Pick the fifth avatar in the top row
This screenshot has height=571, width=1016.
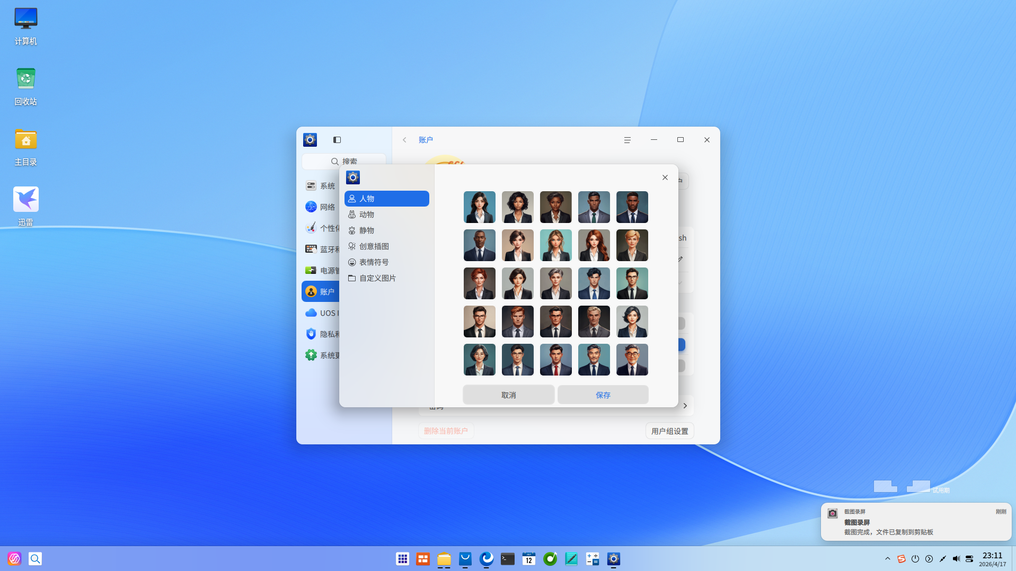point(632,207)
